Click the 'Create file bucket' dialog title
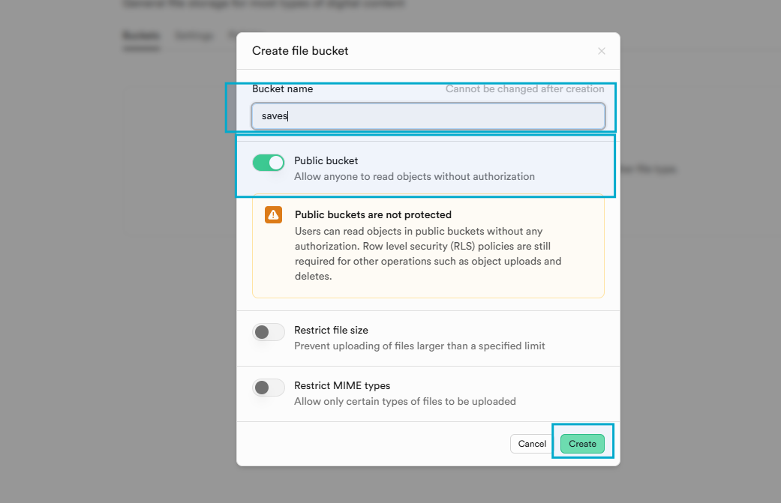Image resolution: width=781 pixels, height=503 pixels. 299,50
